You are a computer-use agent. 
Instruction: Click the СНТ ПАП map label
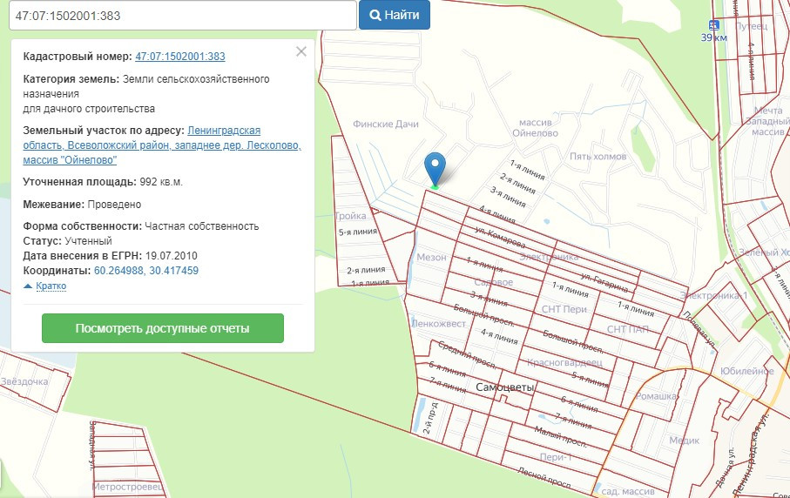point(627,329)
